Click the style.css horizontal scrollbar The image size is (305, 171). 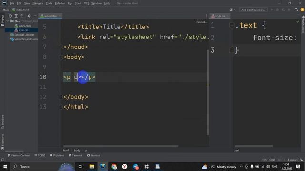click(254, 146)
